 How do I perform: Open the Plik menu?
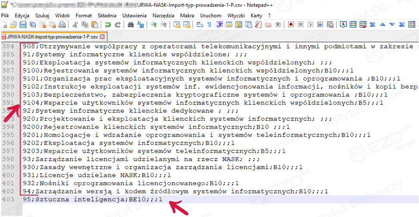coord(5,15)
